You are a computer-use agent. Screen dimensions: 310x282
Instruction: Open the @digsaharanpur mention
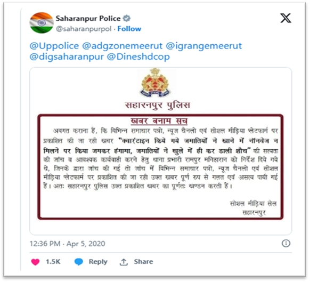[x=67, y=57]
